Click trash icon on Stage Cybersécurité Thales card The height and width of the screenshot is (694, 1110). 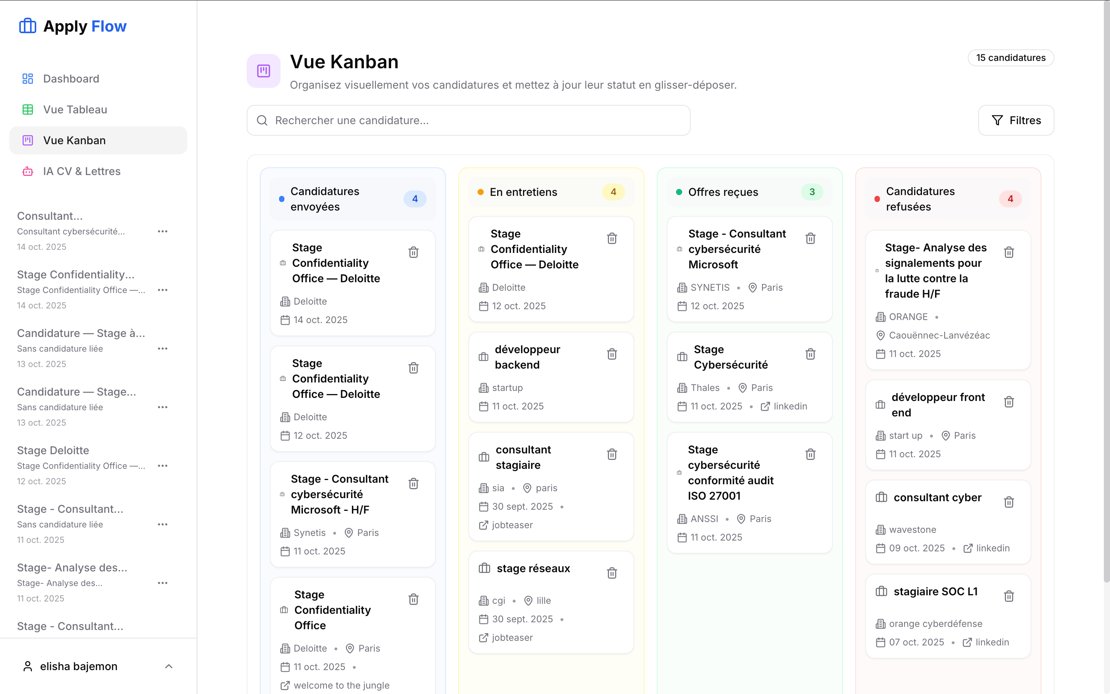point(811,354)
